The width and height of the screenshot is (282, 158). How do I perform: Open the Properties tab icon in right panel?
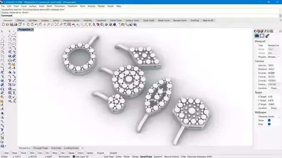[255, 31]
